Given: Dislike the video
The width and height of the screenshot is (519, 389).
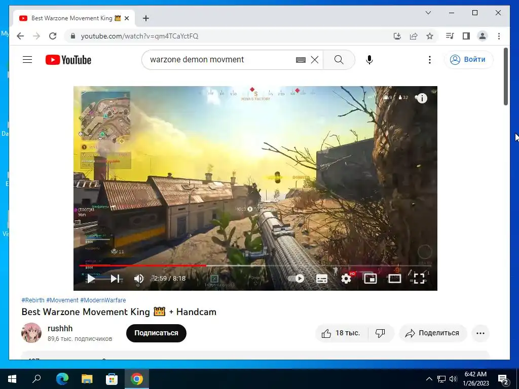Looking at the screenshot, I should (x=380, y=333).
